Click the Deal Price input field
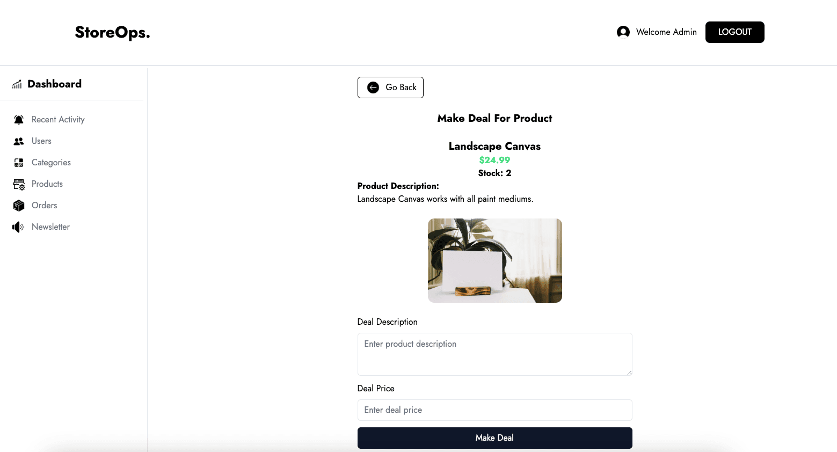 494,410
